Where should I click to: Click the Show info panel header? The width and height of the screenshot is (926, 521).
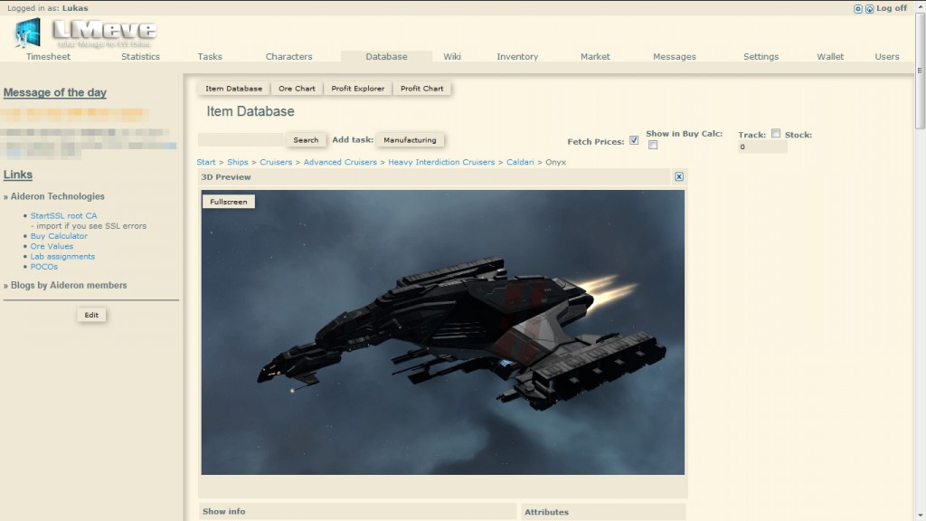[358, 512]
